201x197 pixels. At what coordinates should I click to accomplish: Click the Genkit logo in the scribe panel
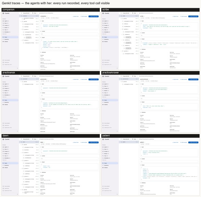[106, 13]
